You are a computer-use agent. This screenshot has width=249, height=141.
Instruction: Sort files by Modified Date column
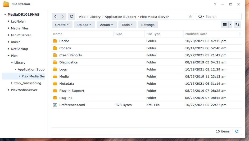point(196,34)
